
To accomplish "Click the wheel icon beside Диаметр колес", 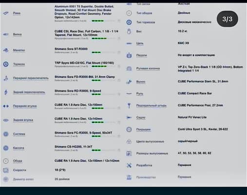I will tap(6, 179).
